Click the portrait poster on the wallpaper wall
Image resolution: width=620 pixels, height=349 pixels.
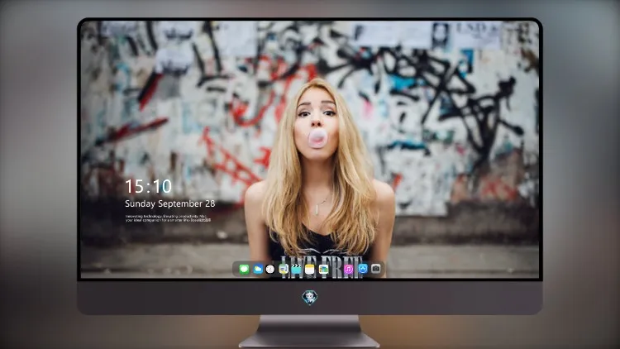pyautogui.click(x=440, y=36)
